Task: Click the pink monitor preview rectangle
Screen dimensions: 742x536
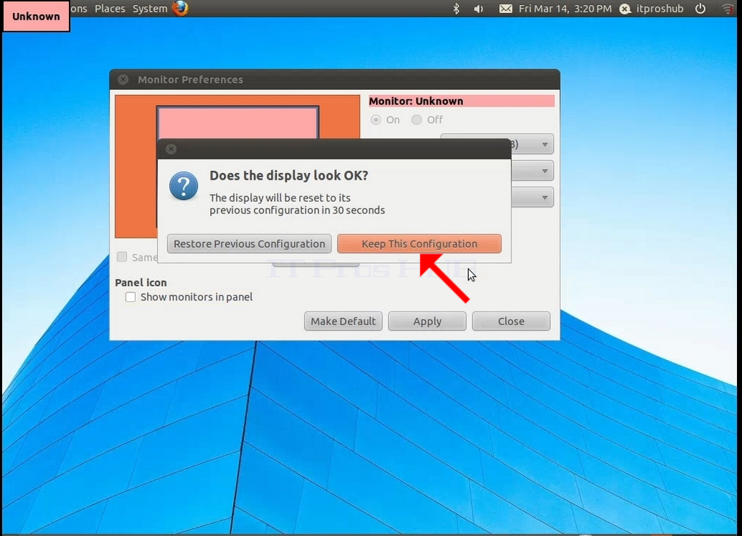Action: click(x=238, y=123)
